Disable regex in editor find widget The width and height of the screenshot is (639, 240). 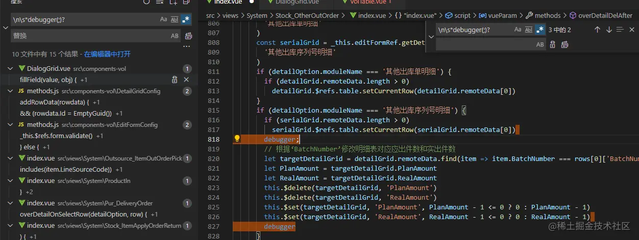(x=539, y=30)
